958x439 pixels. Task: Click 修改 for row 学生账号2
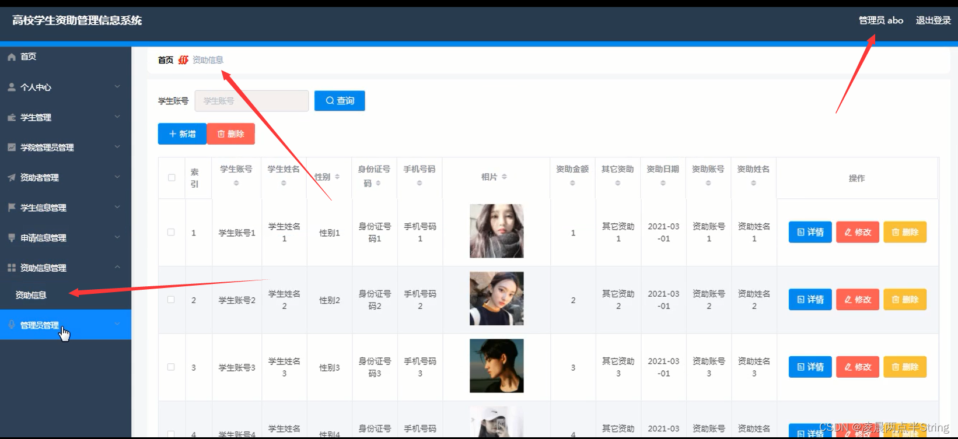(x=858, y=300)
